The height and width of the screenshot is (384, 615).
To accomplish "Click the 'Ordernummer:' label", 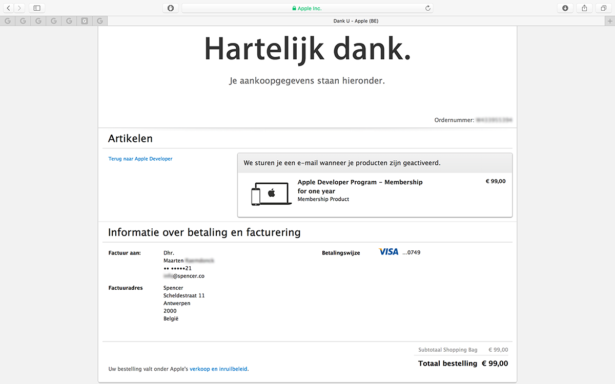I will point(454,120).
